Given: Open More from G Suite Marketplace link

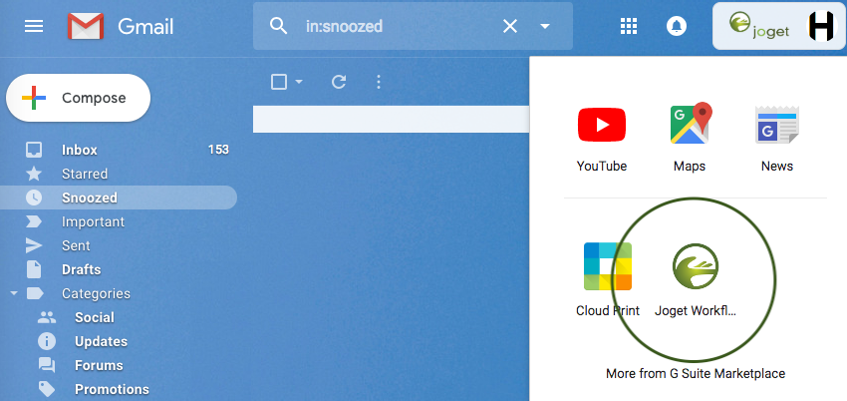Looking at the screenshot, I should 696,373.
